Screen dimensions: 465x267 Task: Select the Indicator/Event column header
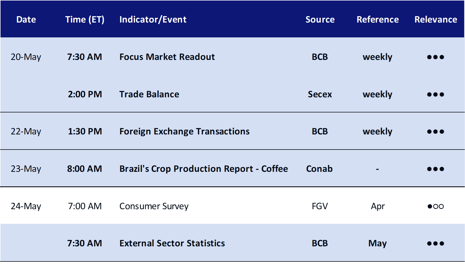(x=153, y=20)
